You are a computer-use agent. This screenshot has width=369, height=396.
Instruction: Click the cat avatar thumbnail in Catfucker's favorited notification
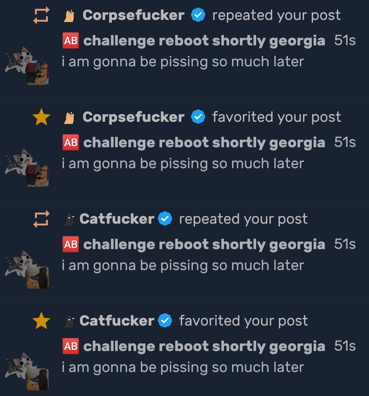click(x=27, y=371)
